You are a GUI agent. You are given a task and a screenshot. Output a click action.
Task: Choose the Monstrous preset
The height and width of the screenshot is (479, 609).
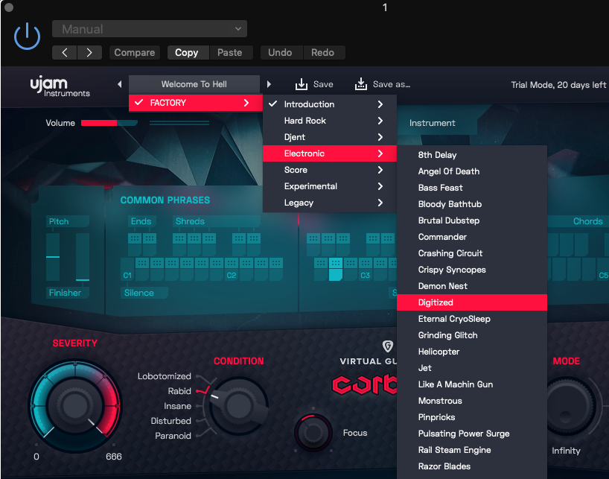(472, 401)
